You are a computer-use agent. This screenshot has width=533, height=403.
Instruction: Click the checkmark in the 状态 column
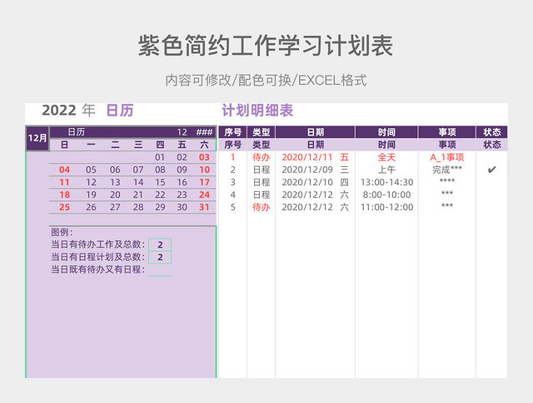[x=491, y=170]
